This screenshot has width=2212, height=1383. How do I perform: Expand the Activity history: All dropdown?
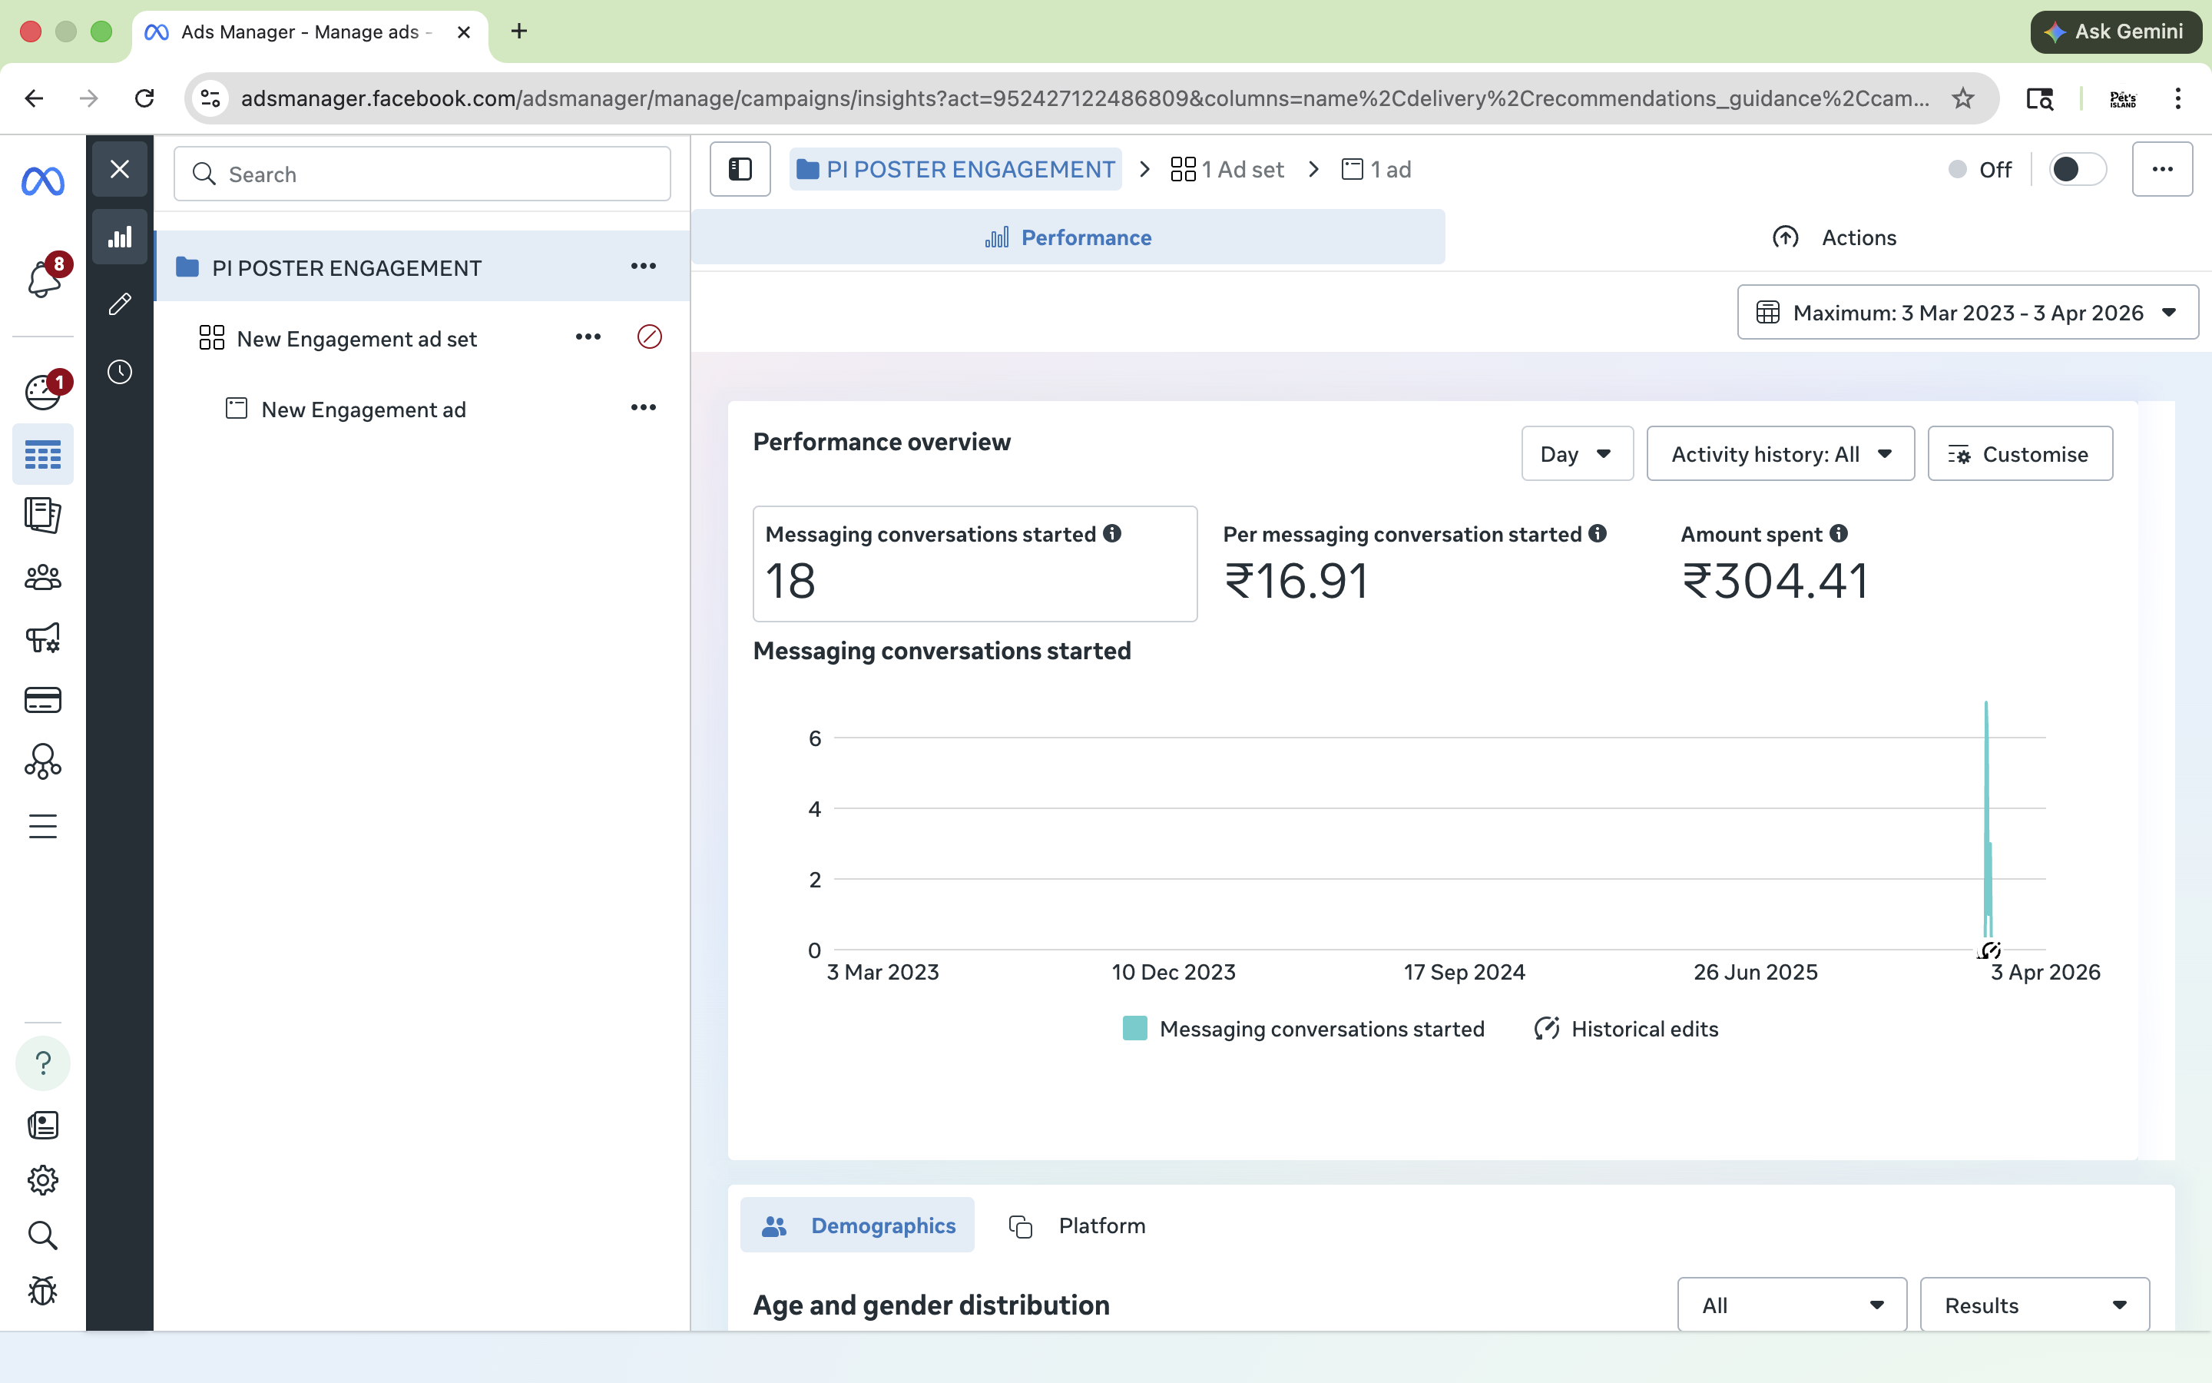point(1780,453)
